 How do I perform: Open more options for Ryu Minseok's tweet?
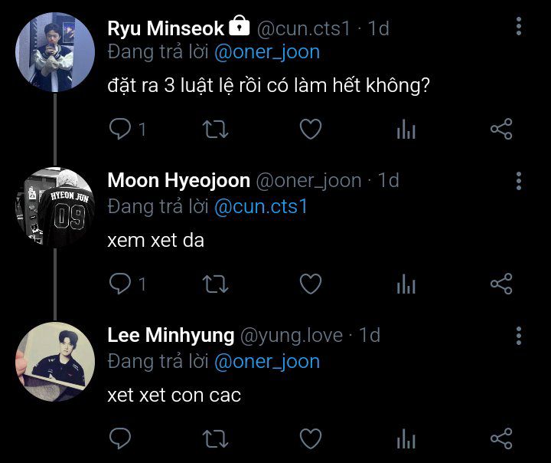[519, 27]
